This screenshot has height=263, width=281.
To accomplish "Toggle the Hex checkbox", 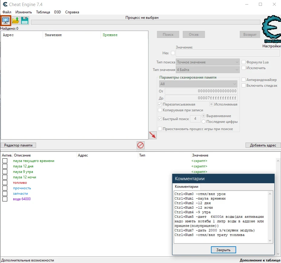I will pos(173,53).
